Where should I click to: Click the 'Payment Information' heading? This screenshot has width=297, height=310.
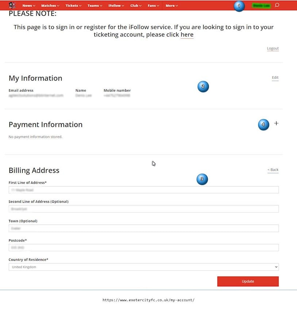(x=46, y=125)
